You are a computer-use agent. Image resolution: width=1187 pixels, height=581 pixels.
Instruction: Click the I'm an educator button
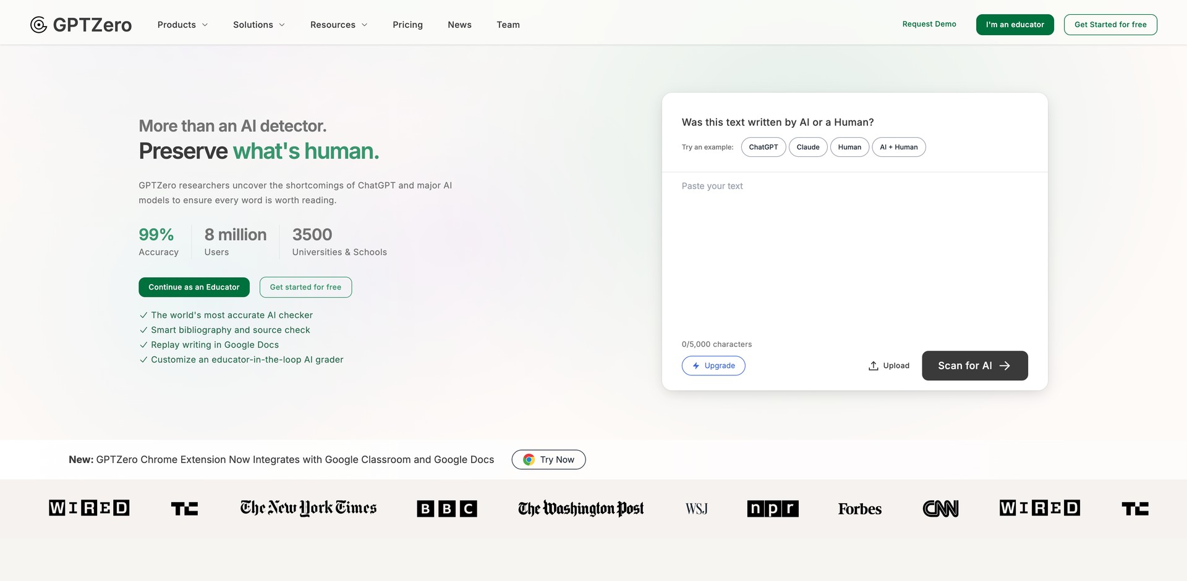click(x=1015, y=25)
